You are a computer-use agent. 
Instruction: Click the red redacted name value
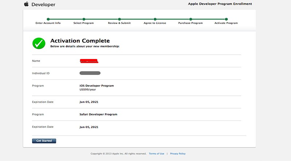click(89, 61)
